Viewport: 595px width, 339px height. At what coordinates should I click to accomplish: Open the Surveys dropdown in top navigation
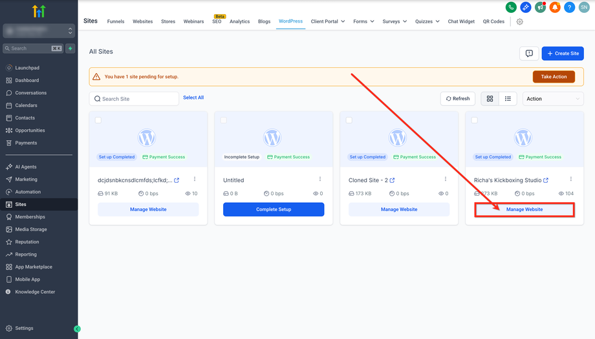[x=395, y=21]
